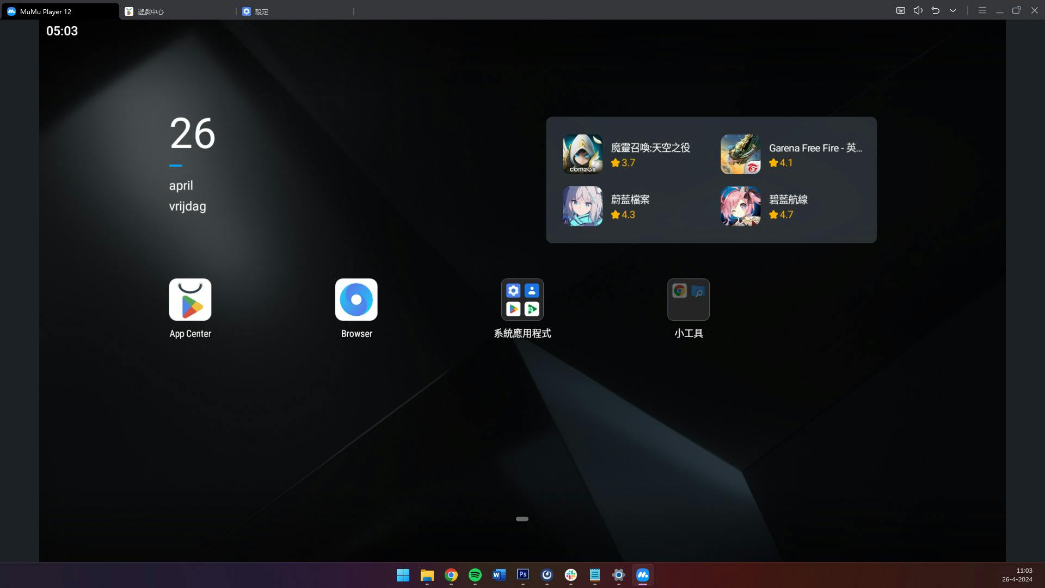Click the home screen page indicator

pyautogui.click(x=522, y=519)
